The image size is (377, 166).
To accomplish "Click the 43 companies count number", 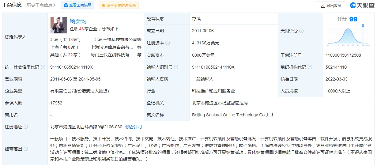I will point(81,29).
